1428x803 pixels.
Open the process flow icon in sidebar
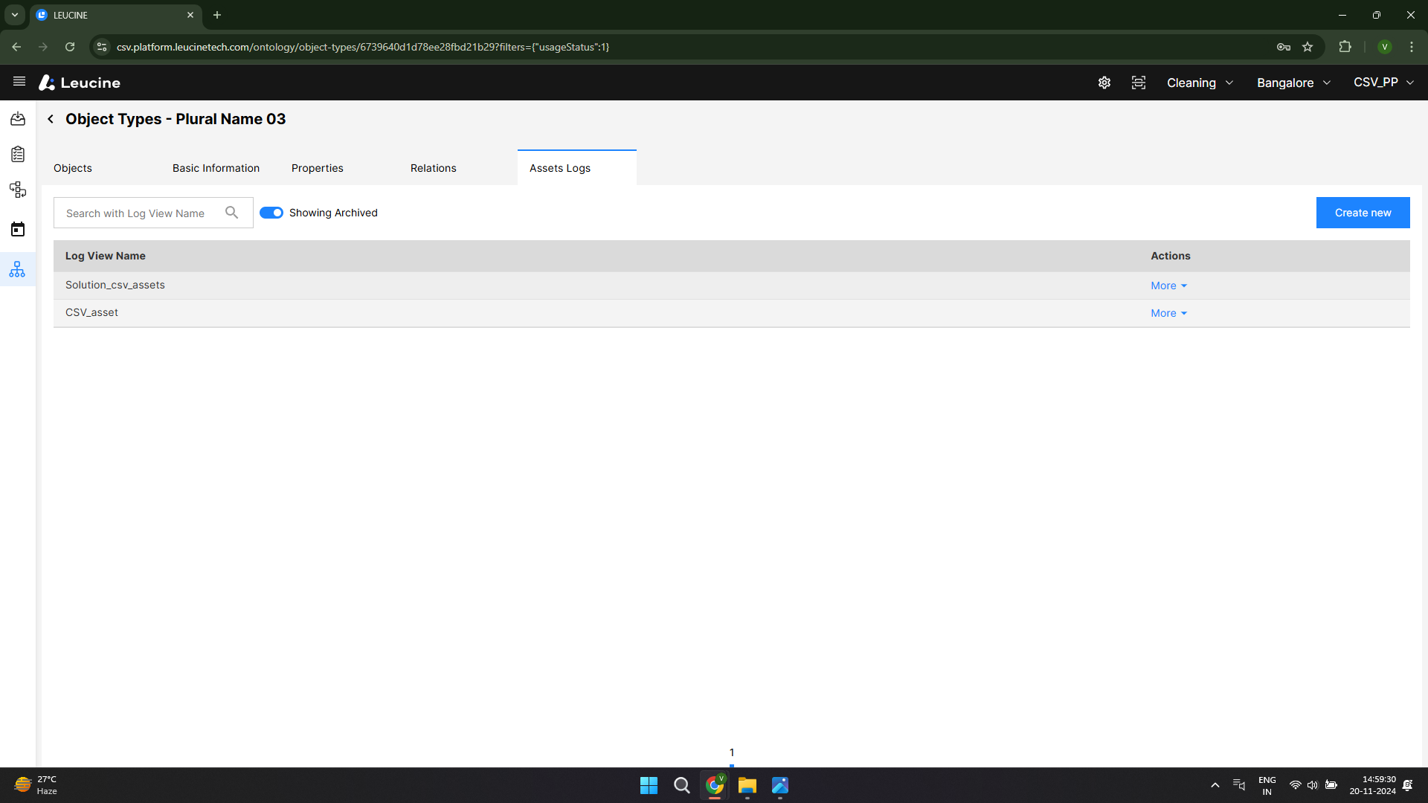tap(18, 190)
